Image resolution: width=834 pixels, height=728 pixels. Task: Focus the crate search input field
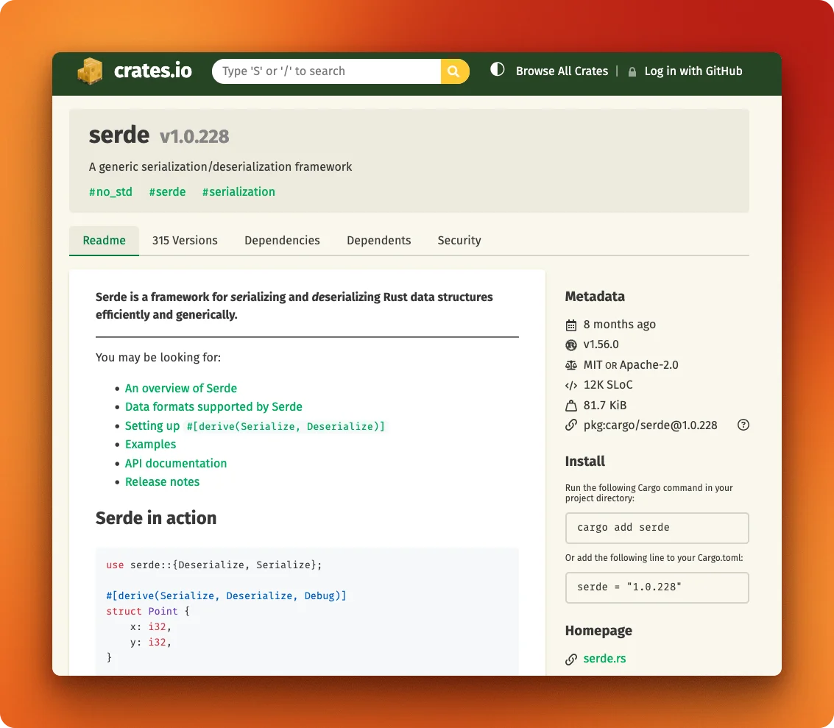tap(327, 71)
